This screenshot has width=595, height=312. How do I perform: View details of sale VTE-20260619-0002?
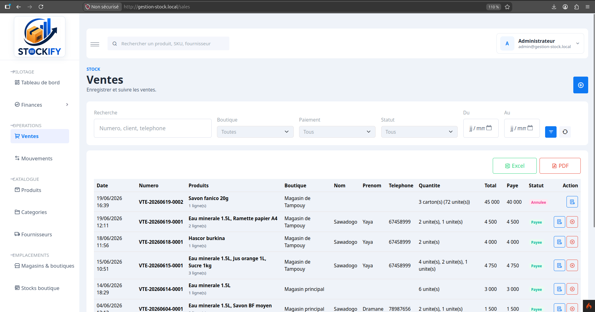tap(572, 202)
